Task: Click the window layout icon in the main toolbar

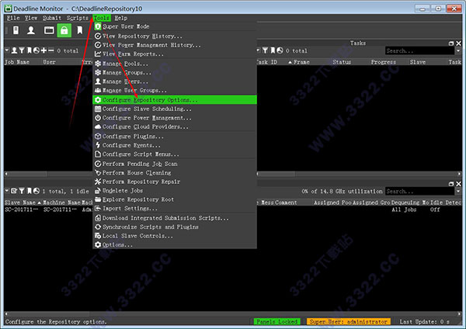Action: point(49,30)
